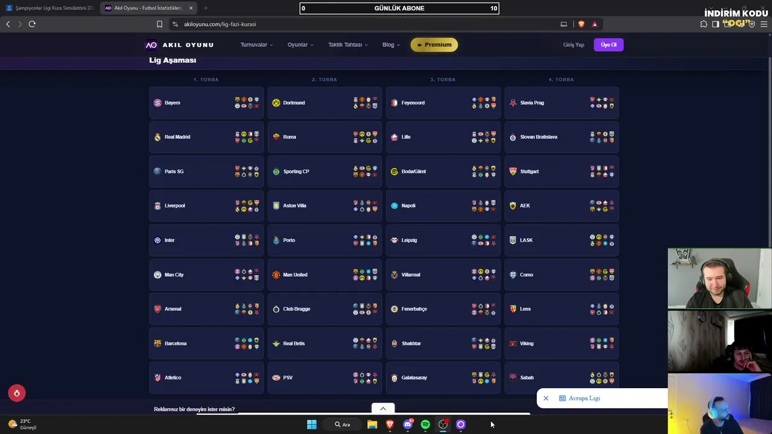
Task: Click the Giriş Yap link
Action: pos(574,45)
